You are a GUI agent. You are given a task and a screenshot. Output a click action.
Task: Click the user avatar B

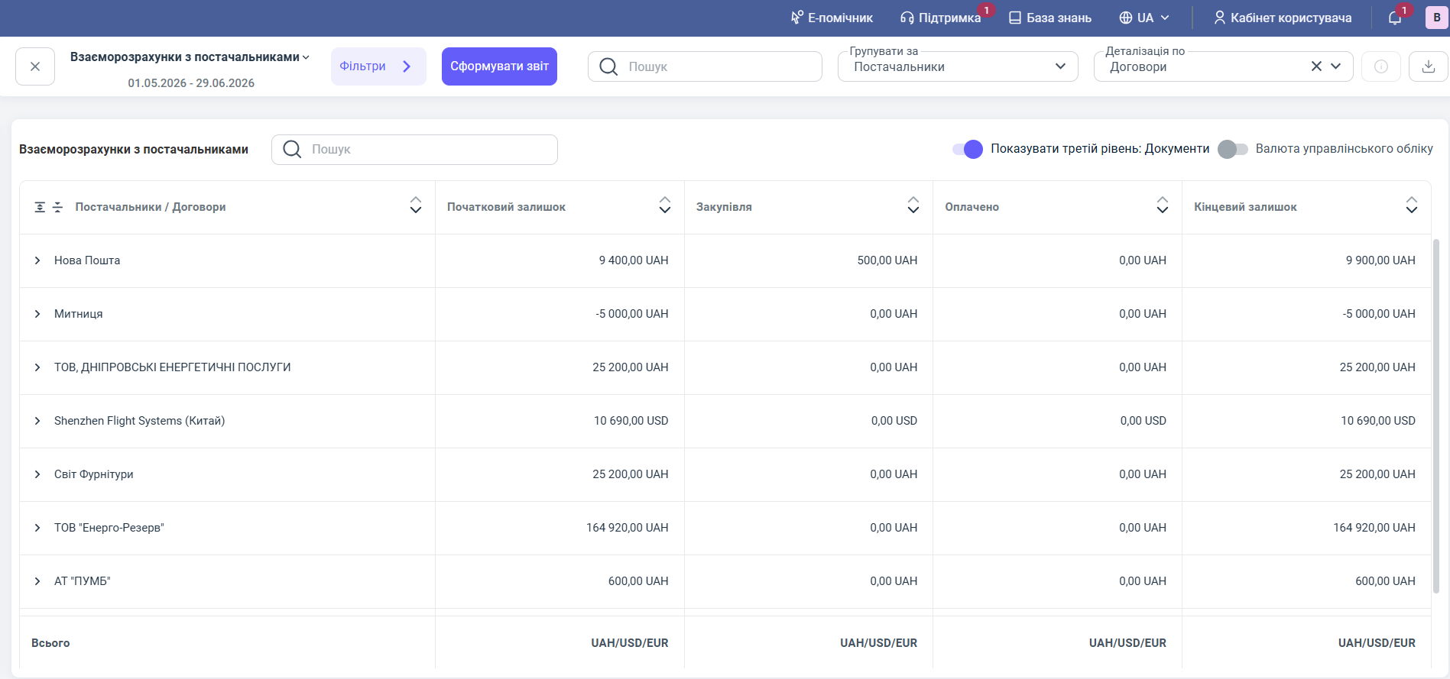[1437, 18]
